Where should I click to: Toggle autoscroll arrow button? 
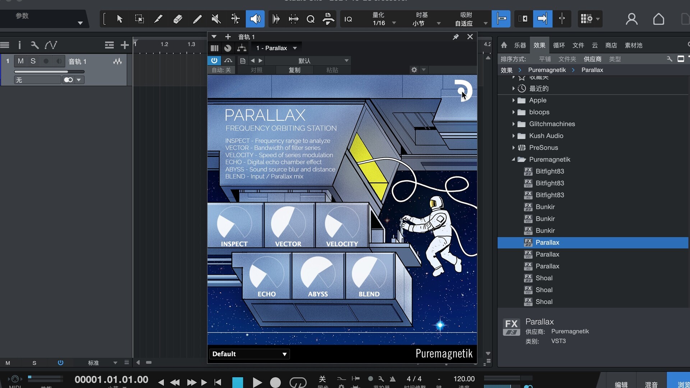[543, 19]
